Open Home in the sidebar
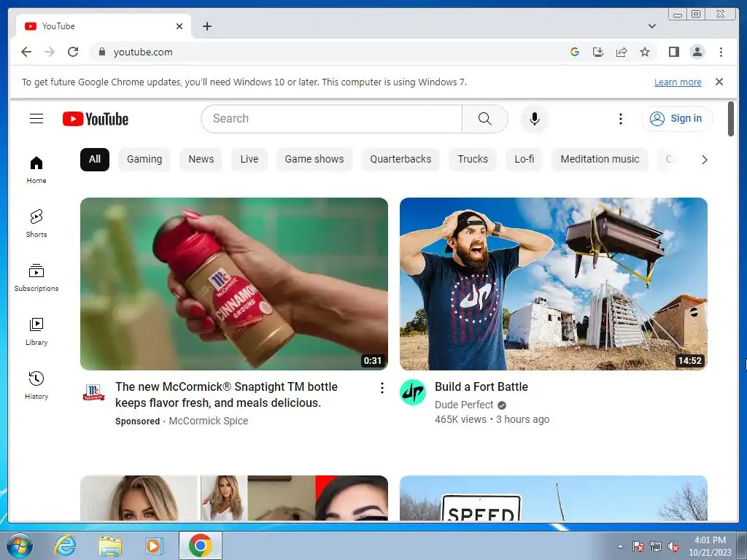Viewport: 747px width, 560px height. click(x=36, y=170)
